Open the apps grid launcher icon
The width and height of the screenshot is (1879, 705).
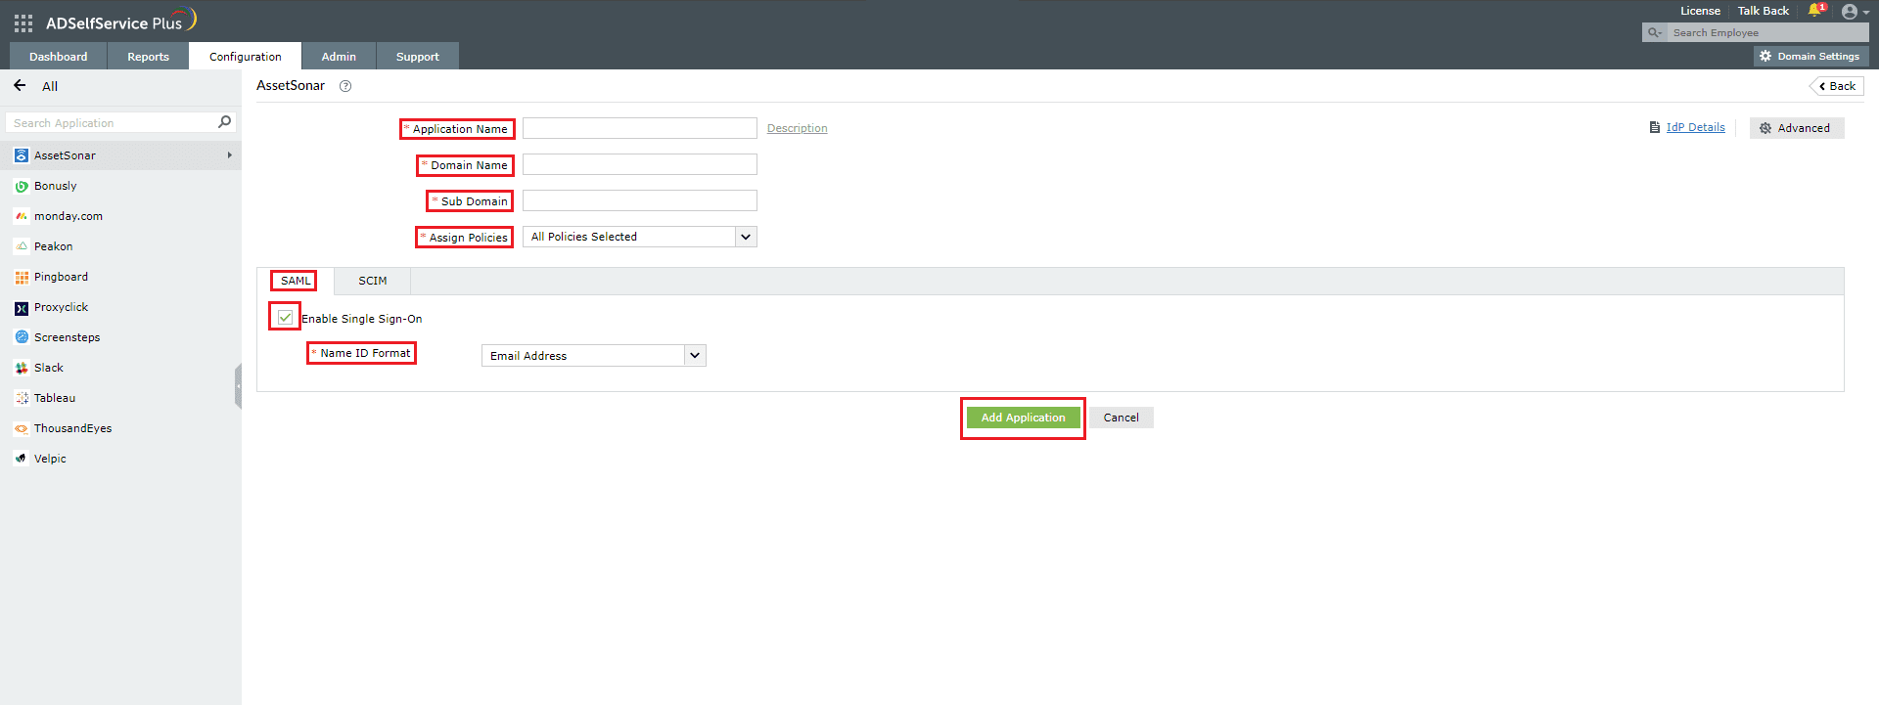point(23,22)
